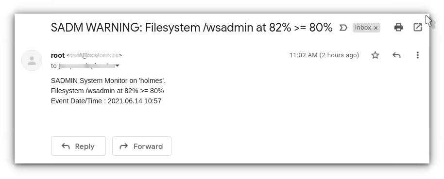This screenshot has height=179, width=444.
Task: Open the message in a new window
Action: (x=418, y=28)
